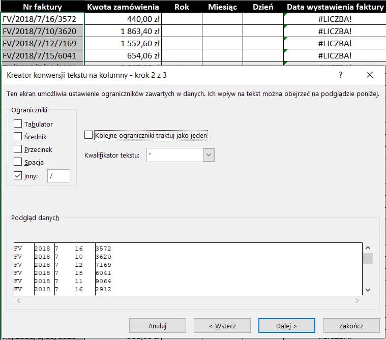This screenshot has width=386, height=340.
Task: Click the Inny custom delimiter text field
Action: [58, 176]
